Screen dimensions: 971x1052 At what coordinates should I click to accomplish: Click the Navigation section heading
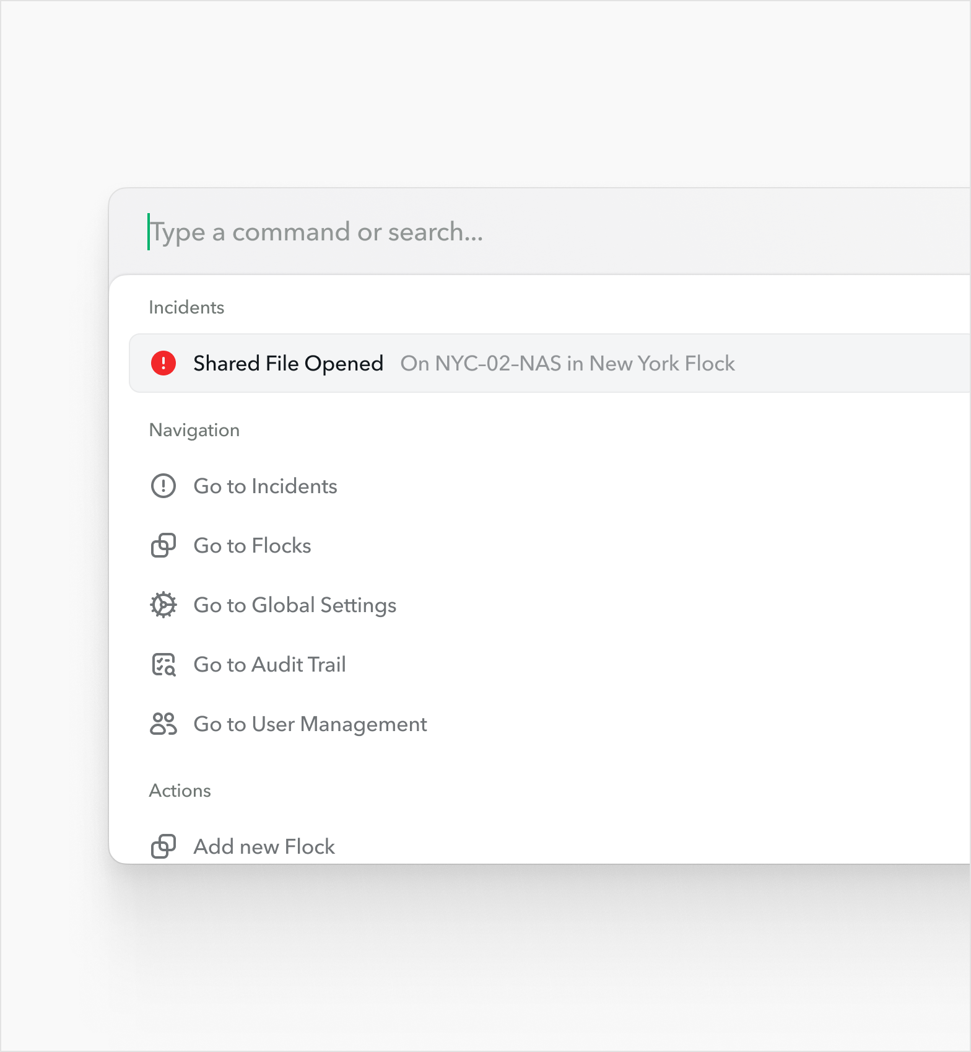(x=194, y=430)
